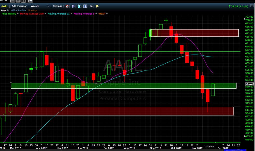This screenshot has width=255, height=151.
Task: Select the lower red rectangle drawing near 511
Action: point(117,111)
